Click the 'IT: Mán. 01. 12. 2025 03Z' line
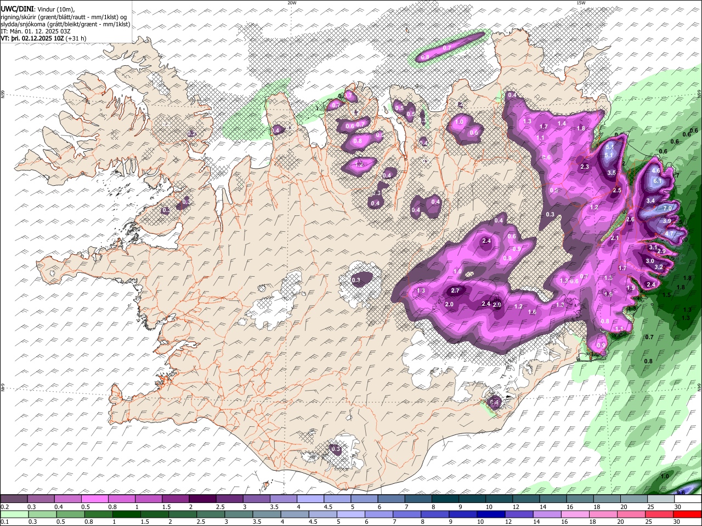The image size is (702, 526). coord(35,31)
